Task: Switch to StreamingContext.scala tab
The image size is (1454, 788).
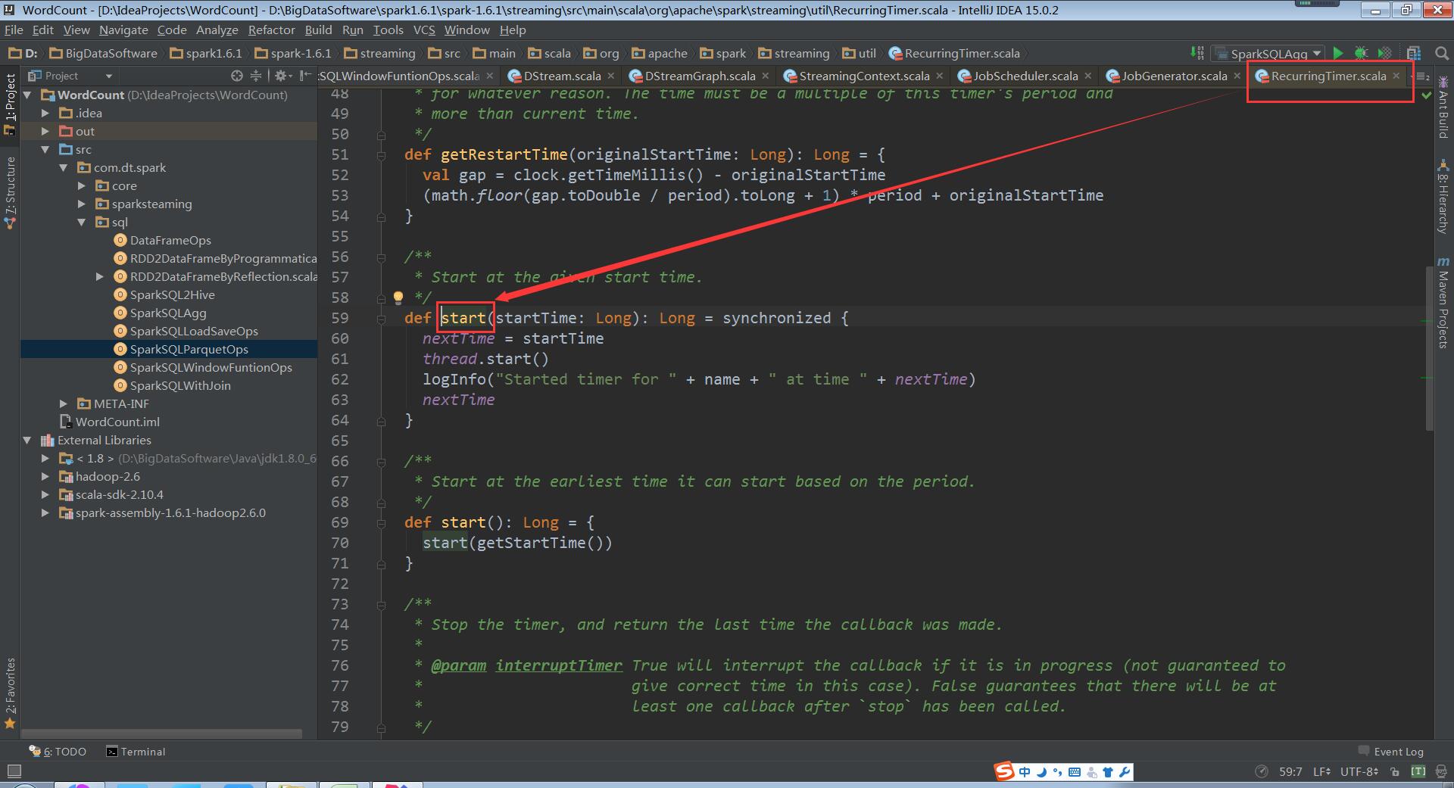Action: 864,76
